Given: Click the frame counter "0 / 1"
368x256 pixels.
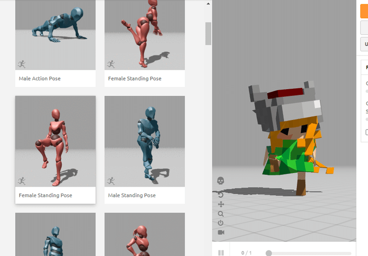Looking at the screenshot, I should tap(247, 253).
